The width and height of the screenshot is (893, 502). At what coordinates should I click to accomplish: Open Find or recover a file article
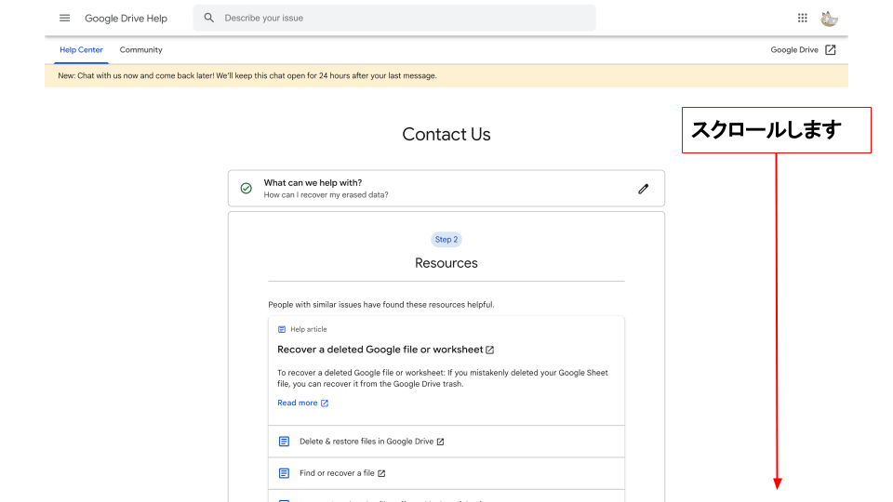tap(337, 473)
